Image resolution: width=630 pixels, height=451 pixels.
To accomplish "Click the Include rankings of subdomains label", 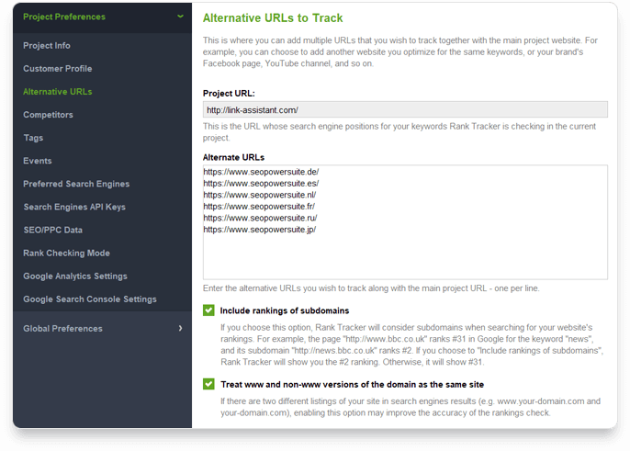I will pos(285,310).
